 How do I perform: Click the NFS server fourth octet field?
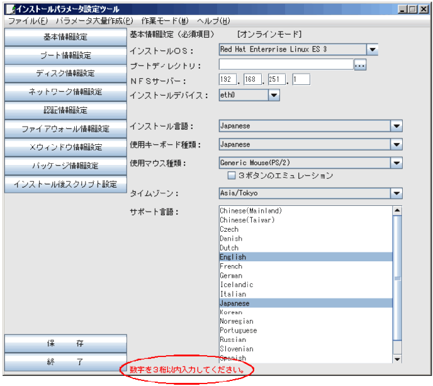tap(301, 79)
